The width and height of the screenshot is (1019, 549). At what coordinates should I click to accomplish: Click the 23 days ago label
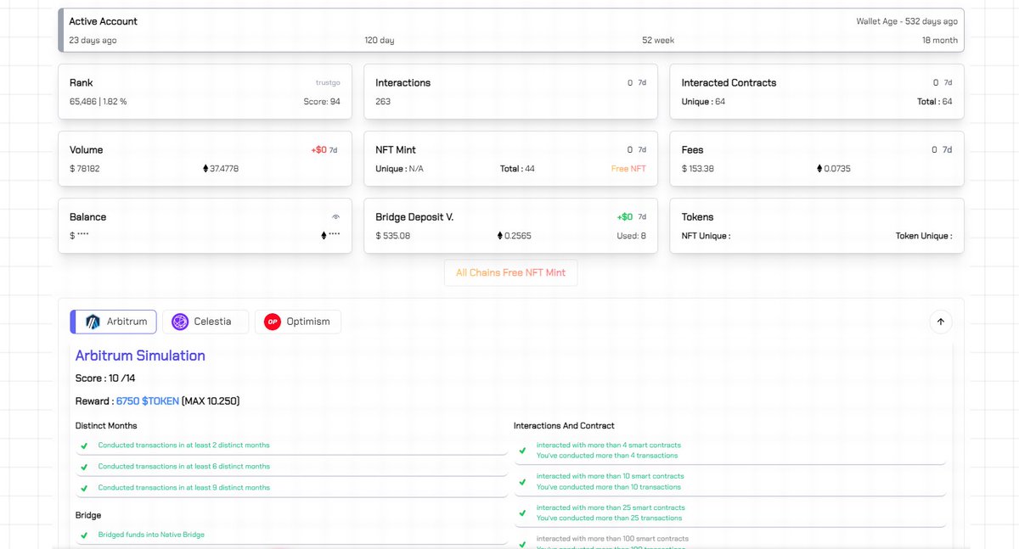point(93,41)
